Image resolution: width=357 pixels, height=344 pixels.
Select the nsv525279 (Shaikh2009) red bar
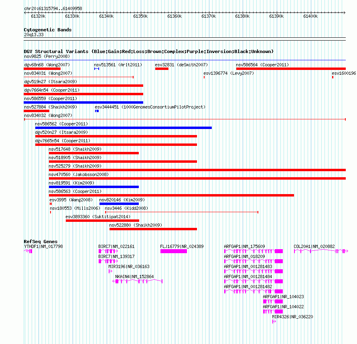(x=197, y=170)
